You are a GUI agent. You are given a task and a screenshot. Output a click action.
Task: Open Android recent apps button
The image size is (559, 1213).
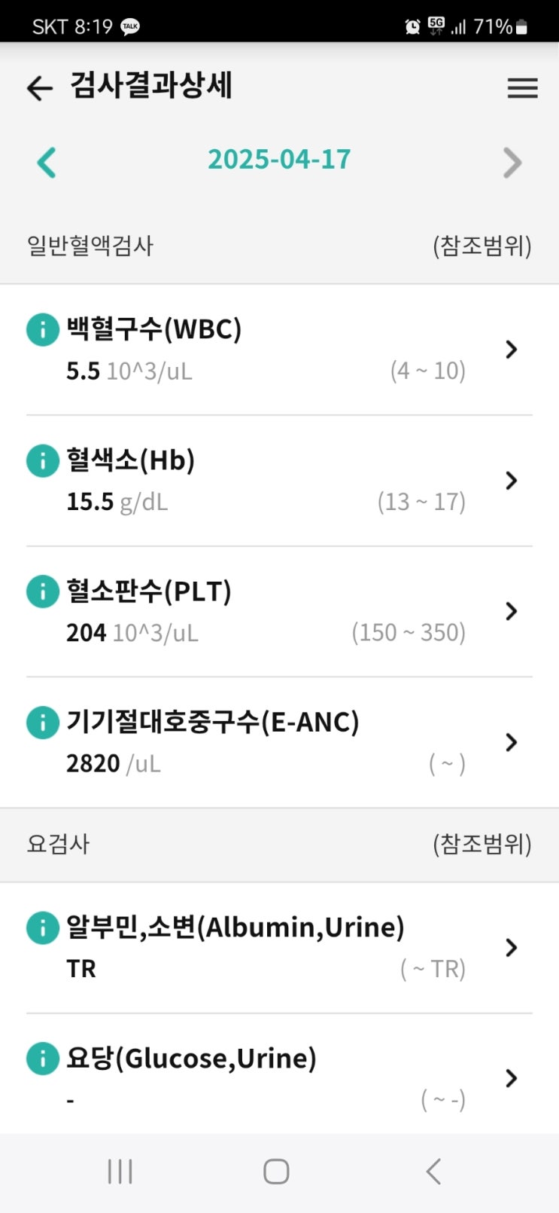click(120, 1172)
